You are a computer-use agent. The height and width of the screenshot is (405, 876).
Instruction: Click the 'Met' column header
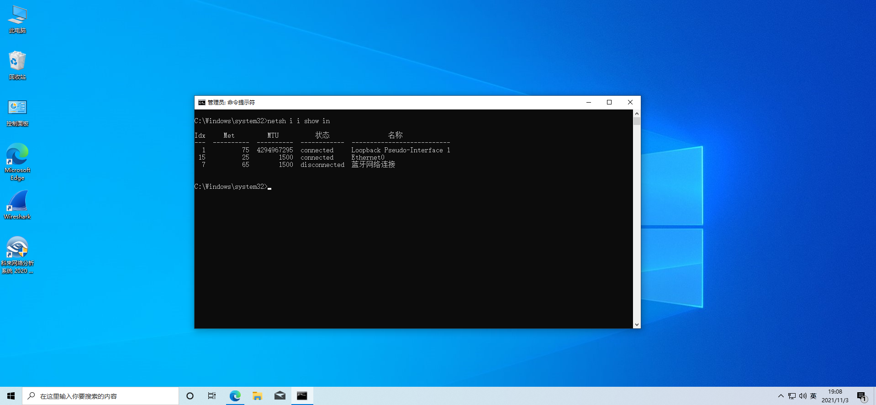[229, 135]
